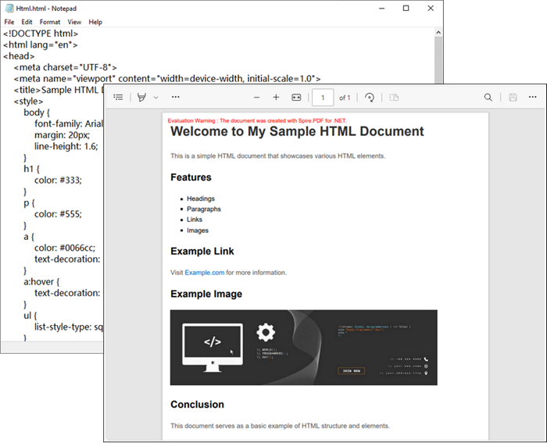Viewport: 547px width, 443px height.
Task: Click the "<meta charset="UTF-8">" line
Action: tap(65, 67)
